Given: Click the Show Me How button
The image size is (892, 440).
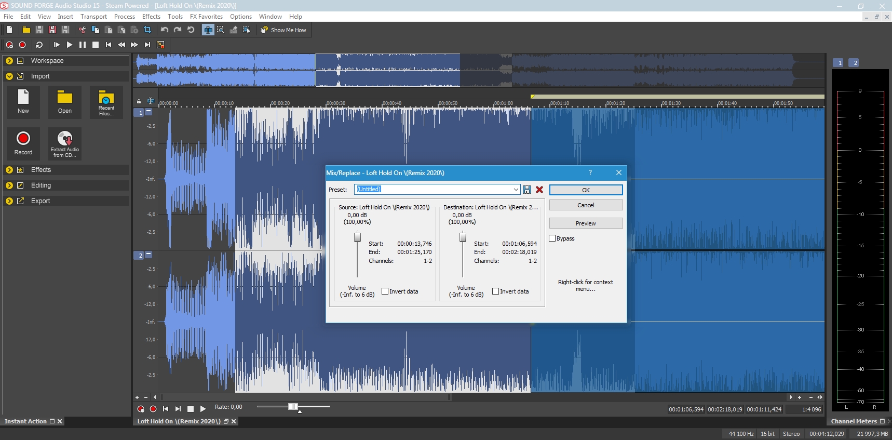Looking at the screenshot, I should coord(283,30).
